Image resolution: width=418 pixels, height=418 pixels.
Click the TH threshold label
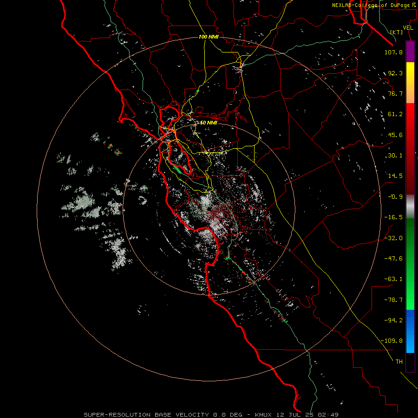399,362
